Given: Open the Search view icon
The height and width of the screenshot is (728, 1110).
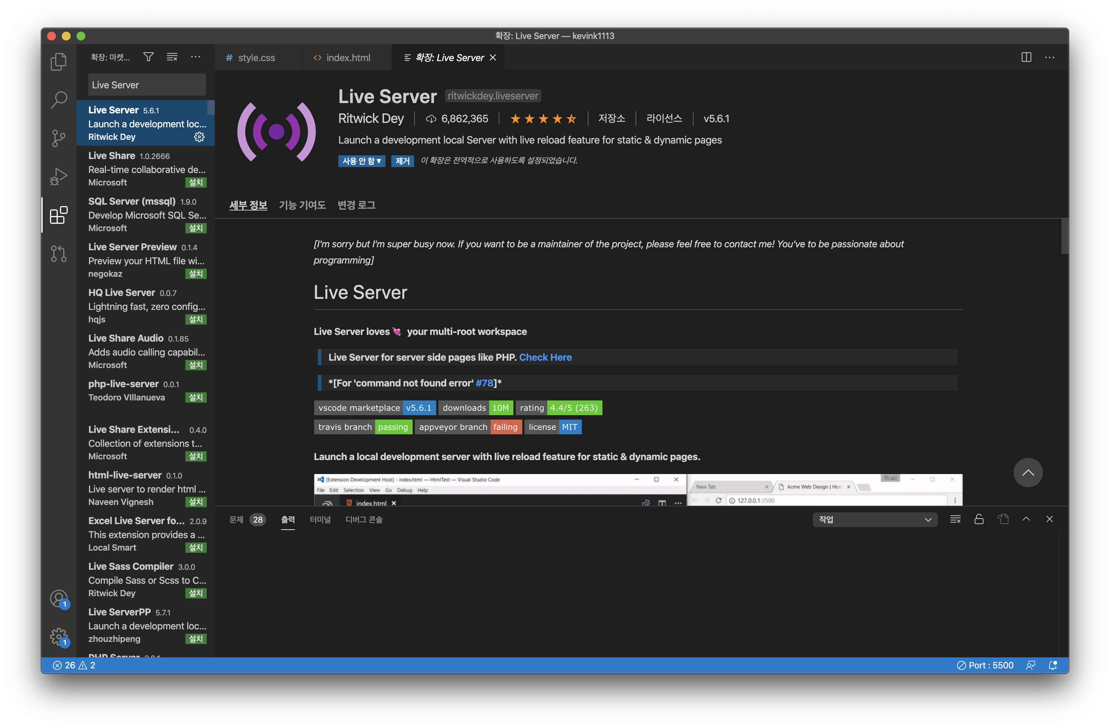Looking at the screenshot, I should 58,99.
